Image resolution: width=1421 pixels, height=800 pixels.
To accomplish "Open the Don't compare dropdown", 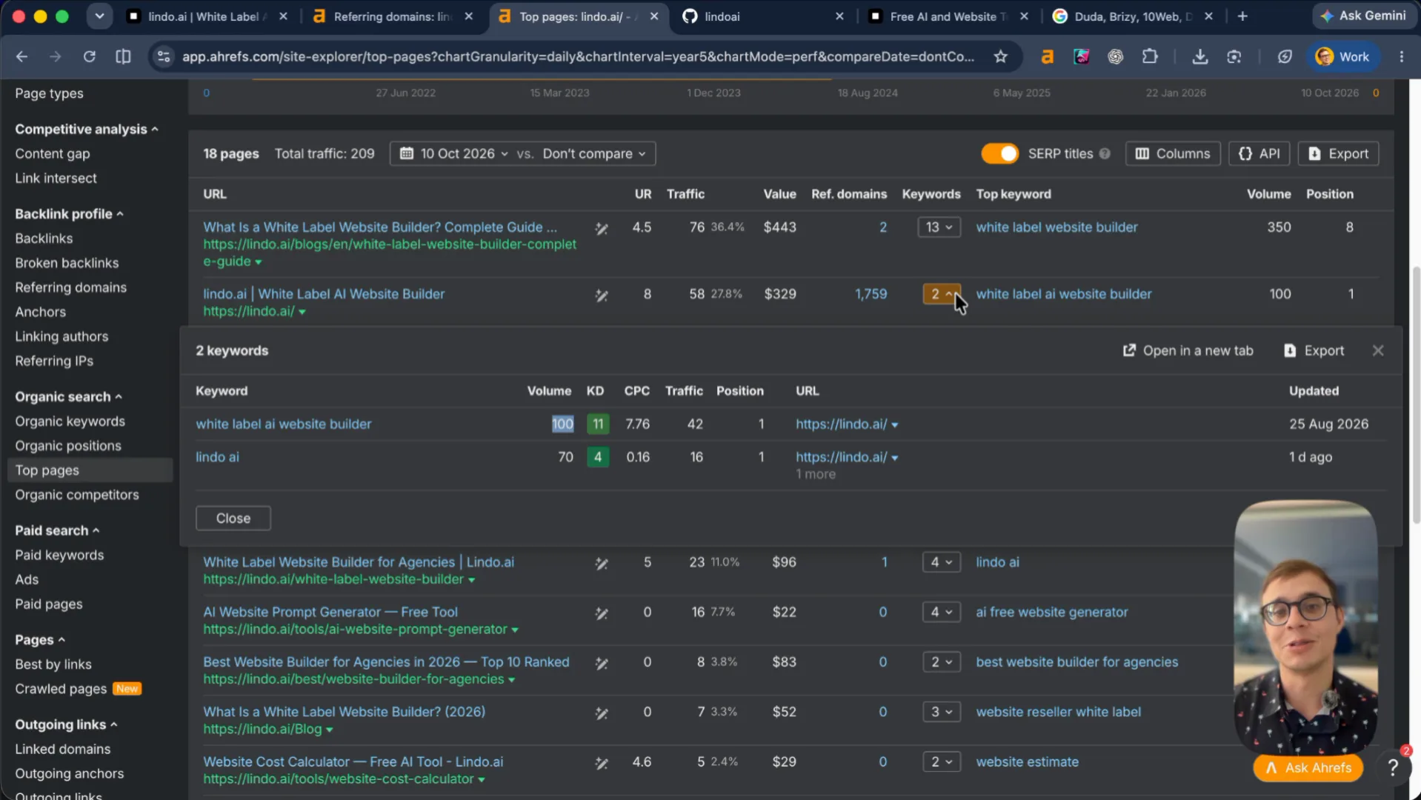I will [593, 153].
